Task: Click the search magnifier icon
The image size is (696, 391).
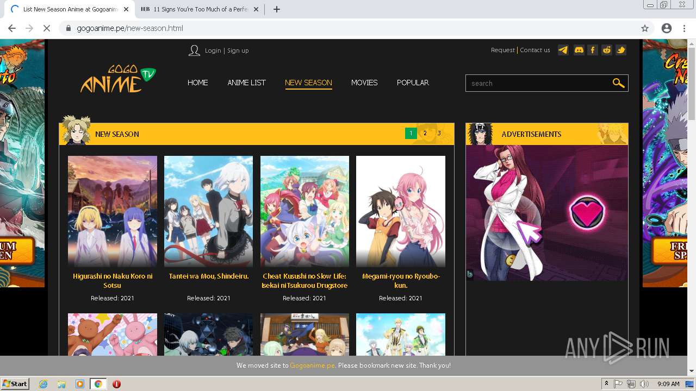Action: (618, 83)
